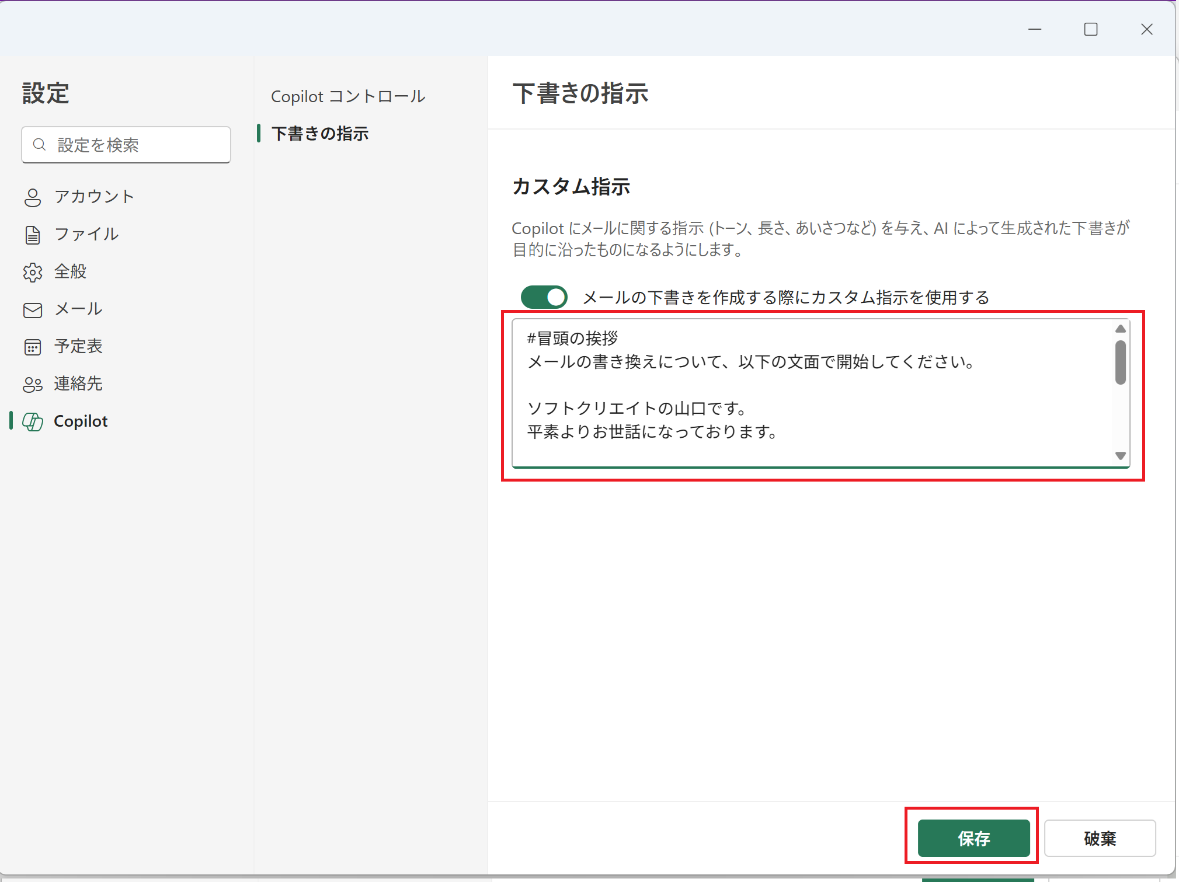Screen dimensions: 1179x882
Task: Open the メール settings category
Action: coord(78,309)
